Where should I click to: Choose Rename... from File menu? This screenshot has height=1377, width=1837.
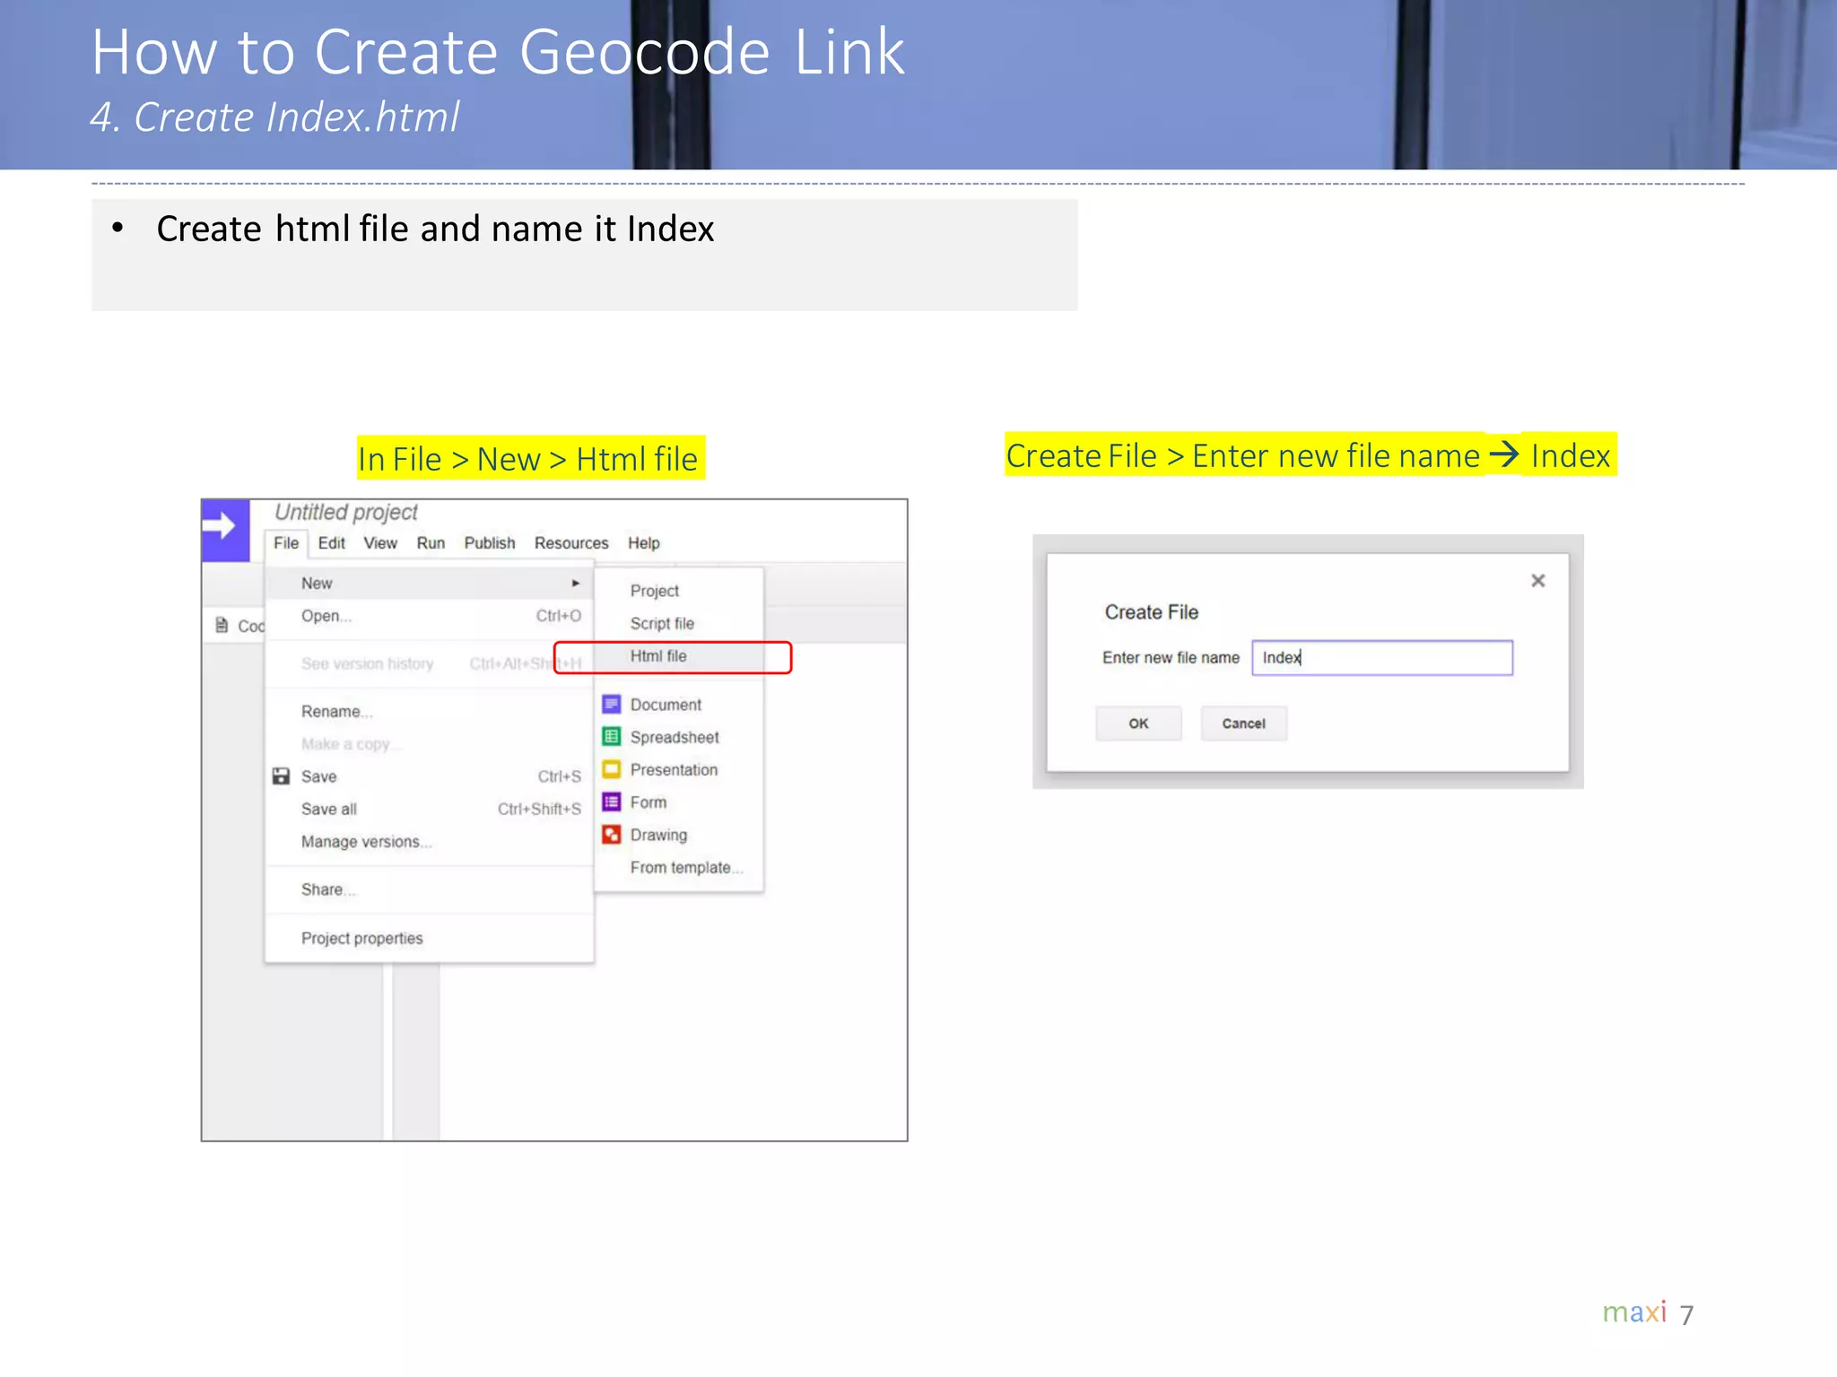[430, 712]
